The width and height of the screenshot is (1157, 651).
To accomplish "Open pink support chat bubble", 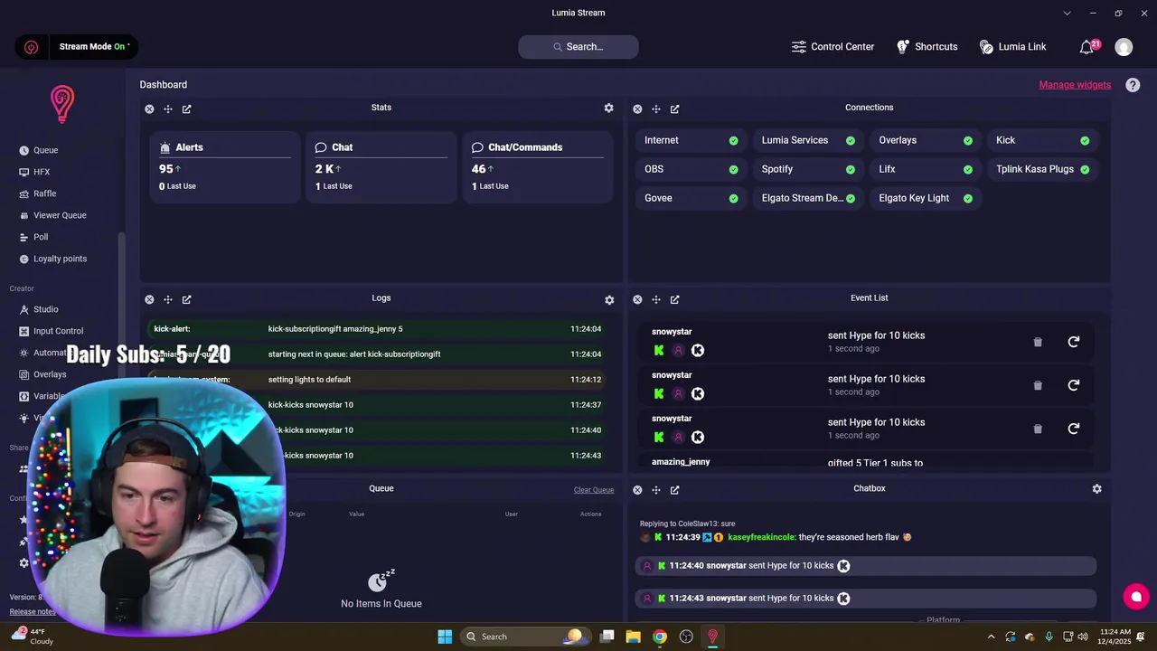I will pos(1136,596).
